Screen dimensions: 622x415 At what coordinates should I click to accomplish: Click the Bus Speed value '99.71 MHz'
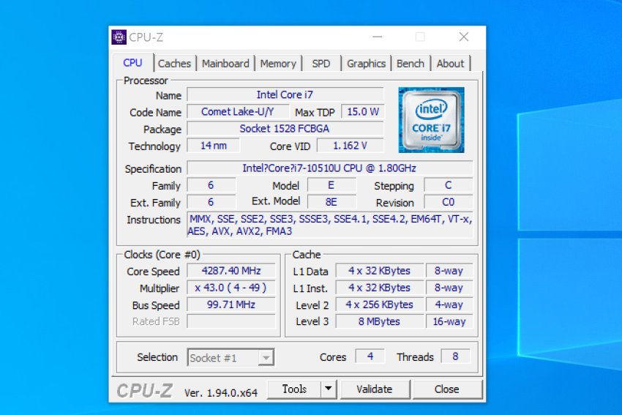point(231,304)
